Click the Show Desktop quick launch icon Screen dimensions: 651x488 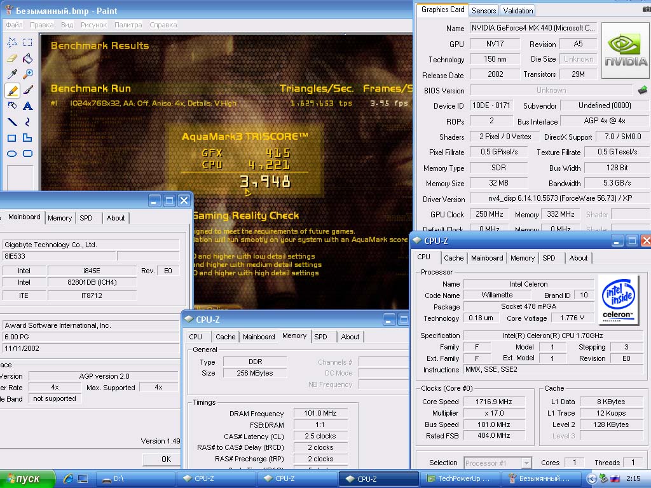pyautogui.click(x=83, y=478)
